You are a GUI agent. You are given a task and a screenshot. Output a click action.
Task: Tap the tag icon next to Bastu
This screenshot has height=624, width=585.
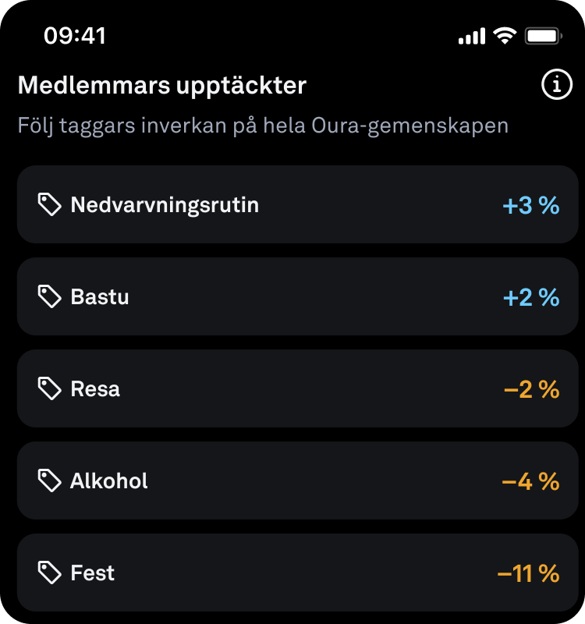(50, 297)
